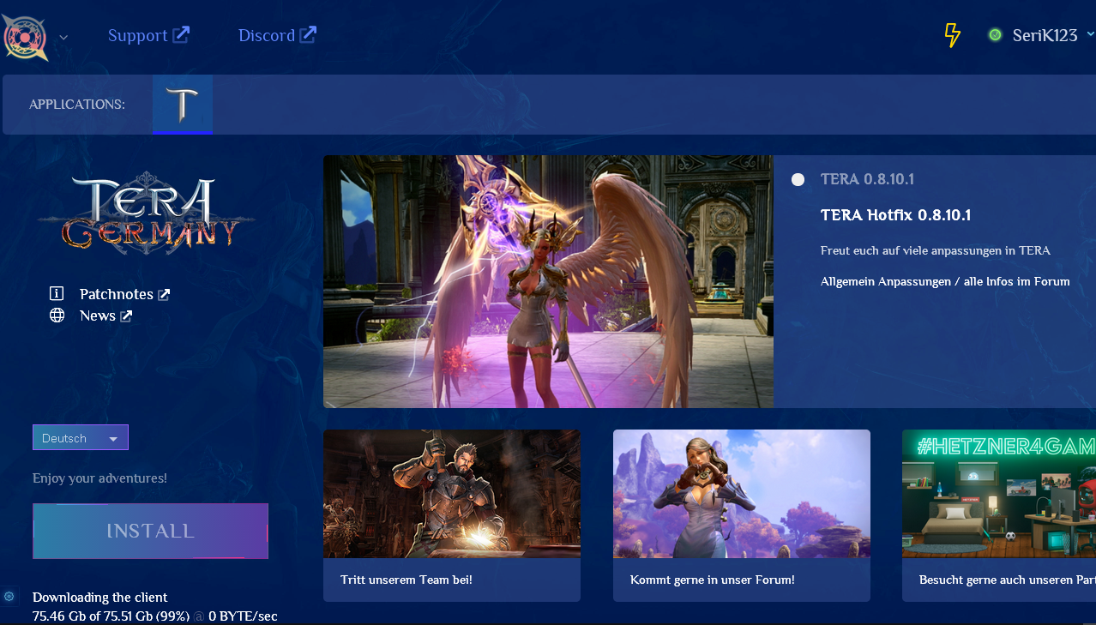This screenshot has width=1096, height=625.
Task: Expand the chevron beside the launcher logo
Action: pos(63,38)
